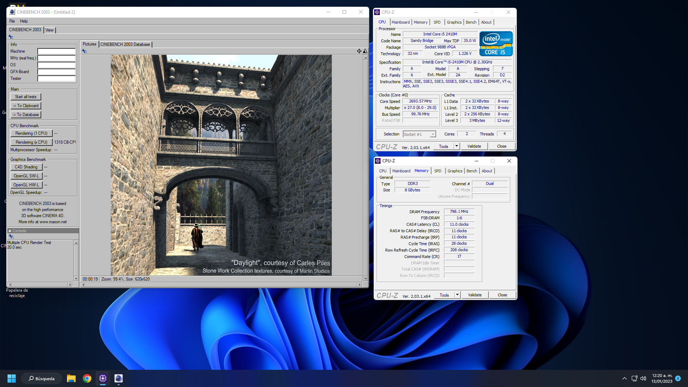The height and width of the screenshot is (387, 688).
Task: Launch Google Chrome from the taskbar
Action: (x=87, y=378)
